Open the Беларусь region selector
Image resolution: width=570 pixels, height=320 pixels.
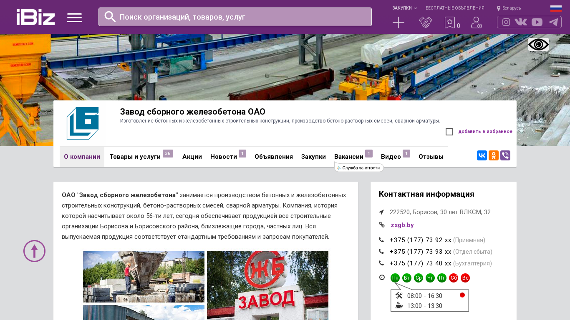509,8
